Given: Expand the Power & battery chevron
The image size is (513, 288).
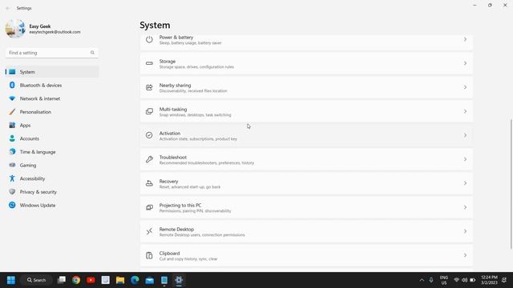Looking at the screenshot, I should [465, 39].
